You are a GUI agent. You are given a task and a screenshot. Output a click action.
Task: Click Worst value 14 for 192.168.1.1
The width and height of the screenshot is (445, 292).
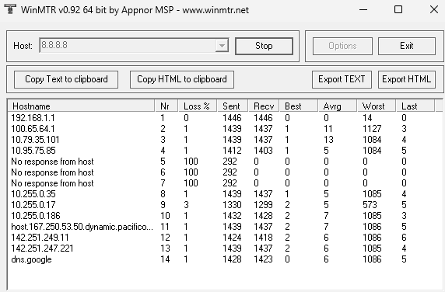[367, 118]
